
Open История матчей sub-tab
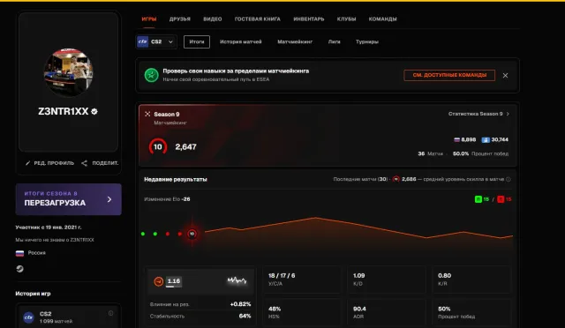[x=241, y=41]
